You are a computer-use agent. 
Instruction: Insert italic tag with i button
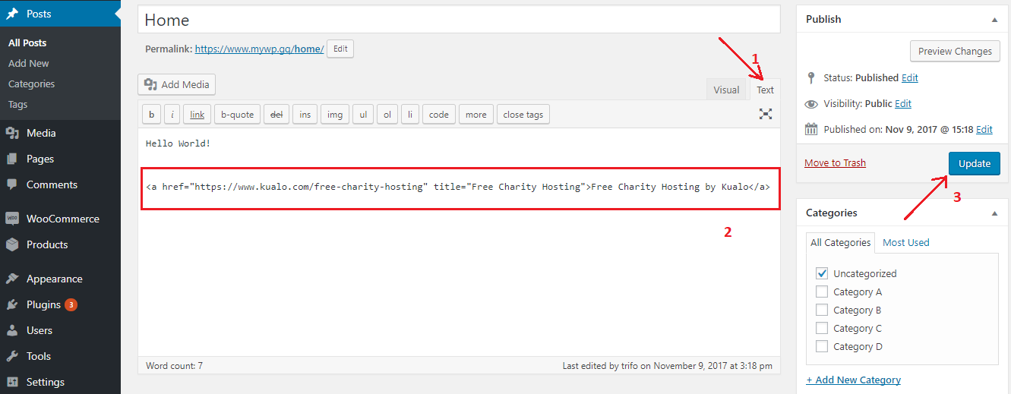(x=172, y=115)
